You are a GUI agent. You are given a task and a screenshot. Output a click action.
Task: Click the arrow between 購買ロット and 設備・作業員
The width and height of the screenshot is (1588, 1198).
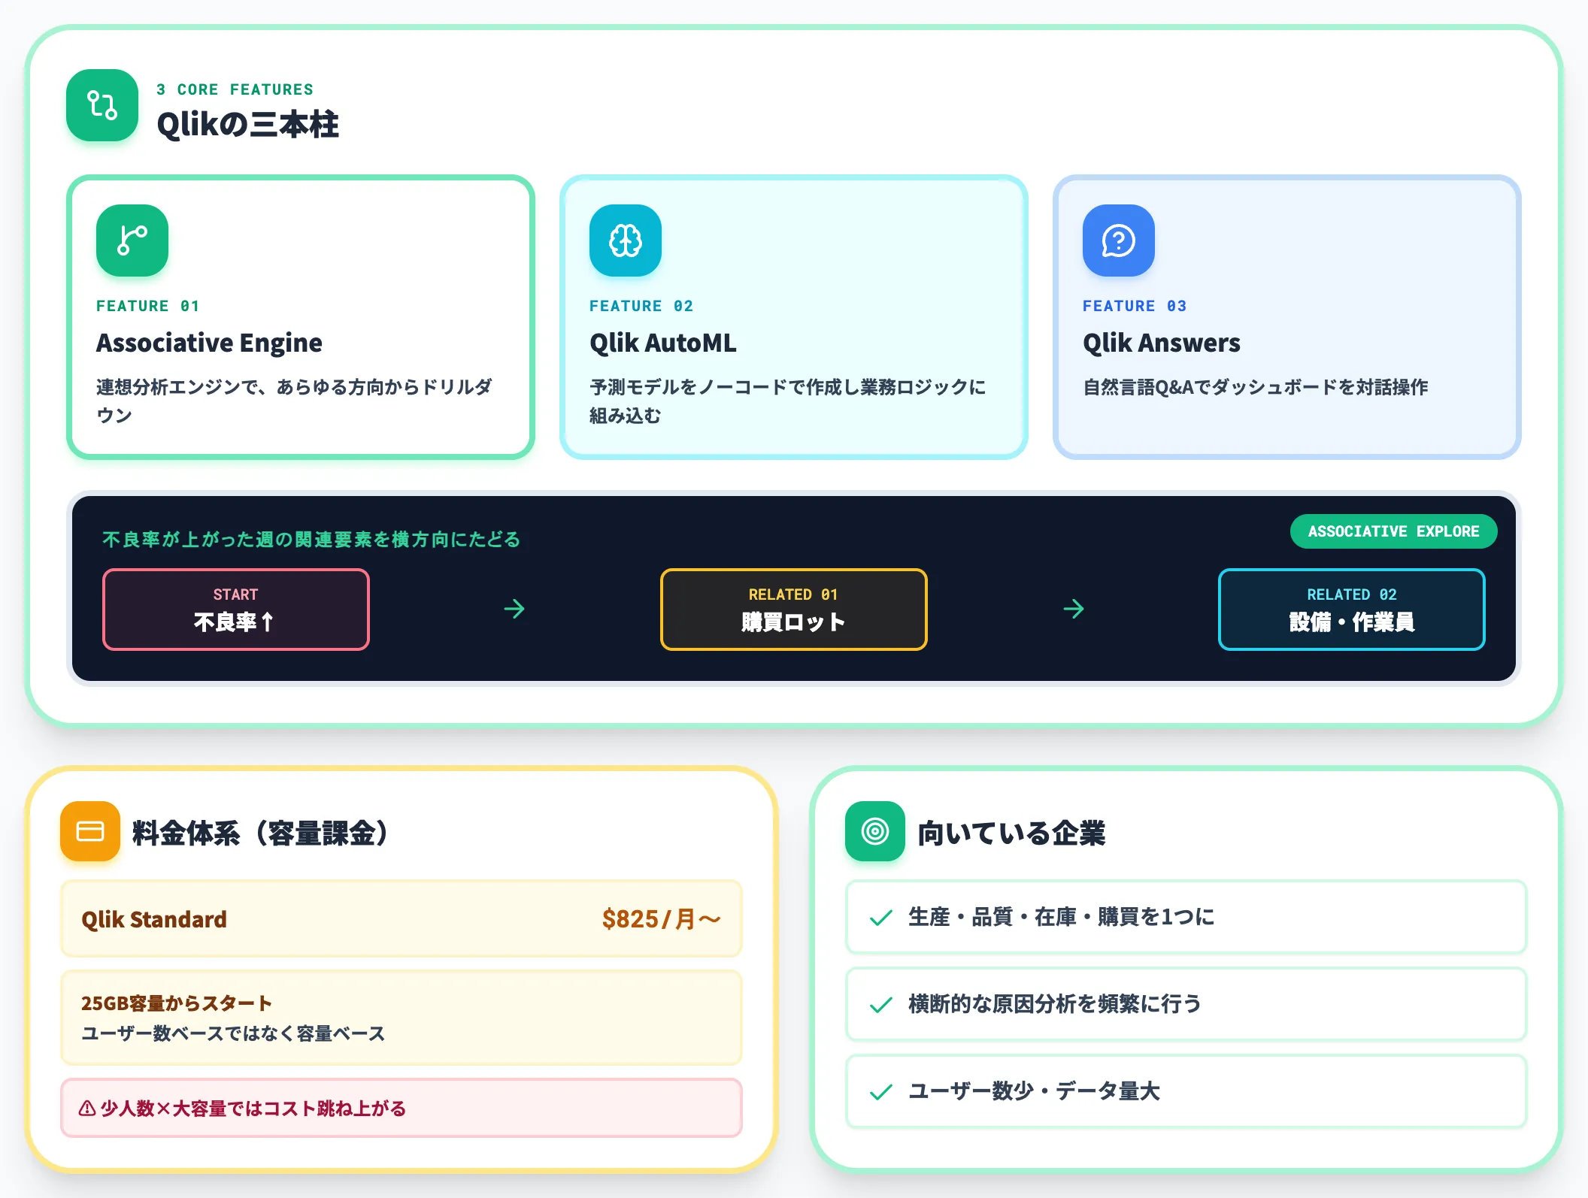pos(1074,609)
